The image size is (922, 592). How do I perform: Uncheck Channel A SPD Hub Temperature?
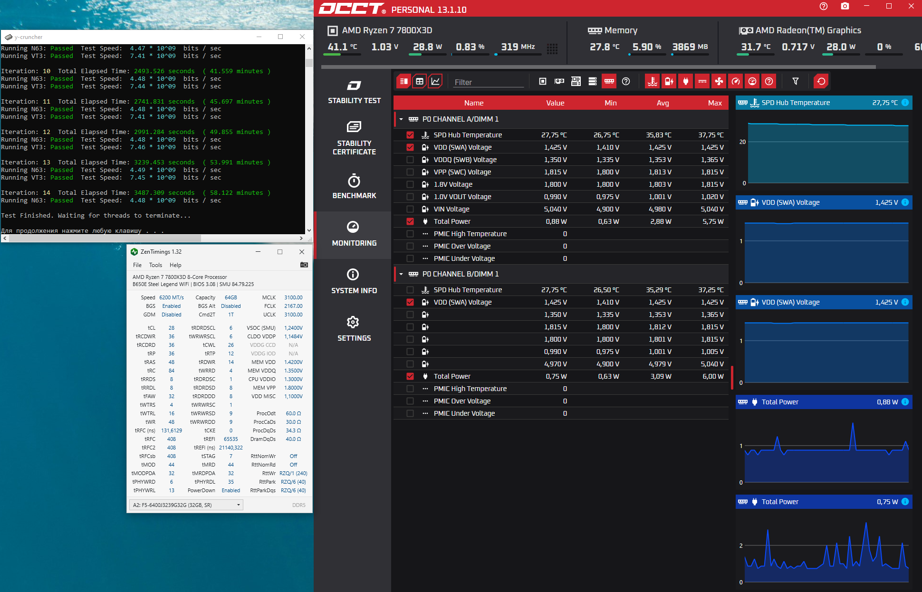pos(410,135)
